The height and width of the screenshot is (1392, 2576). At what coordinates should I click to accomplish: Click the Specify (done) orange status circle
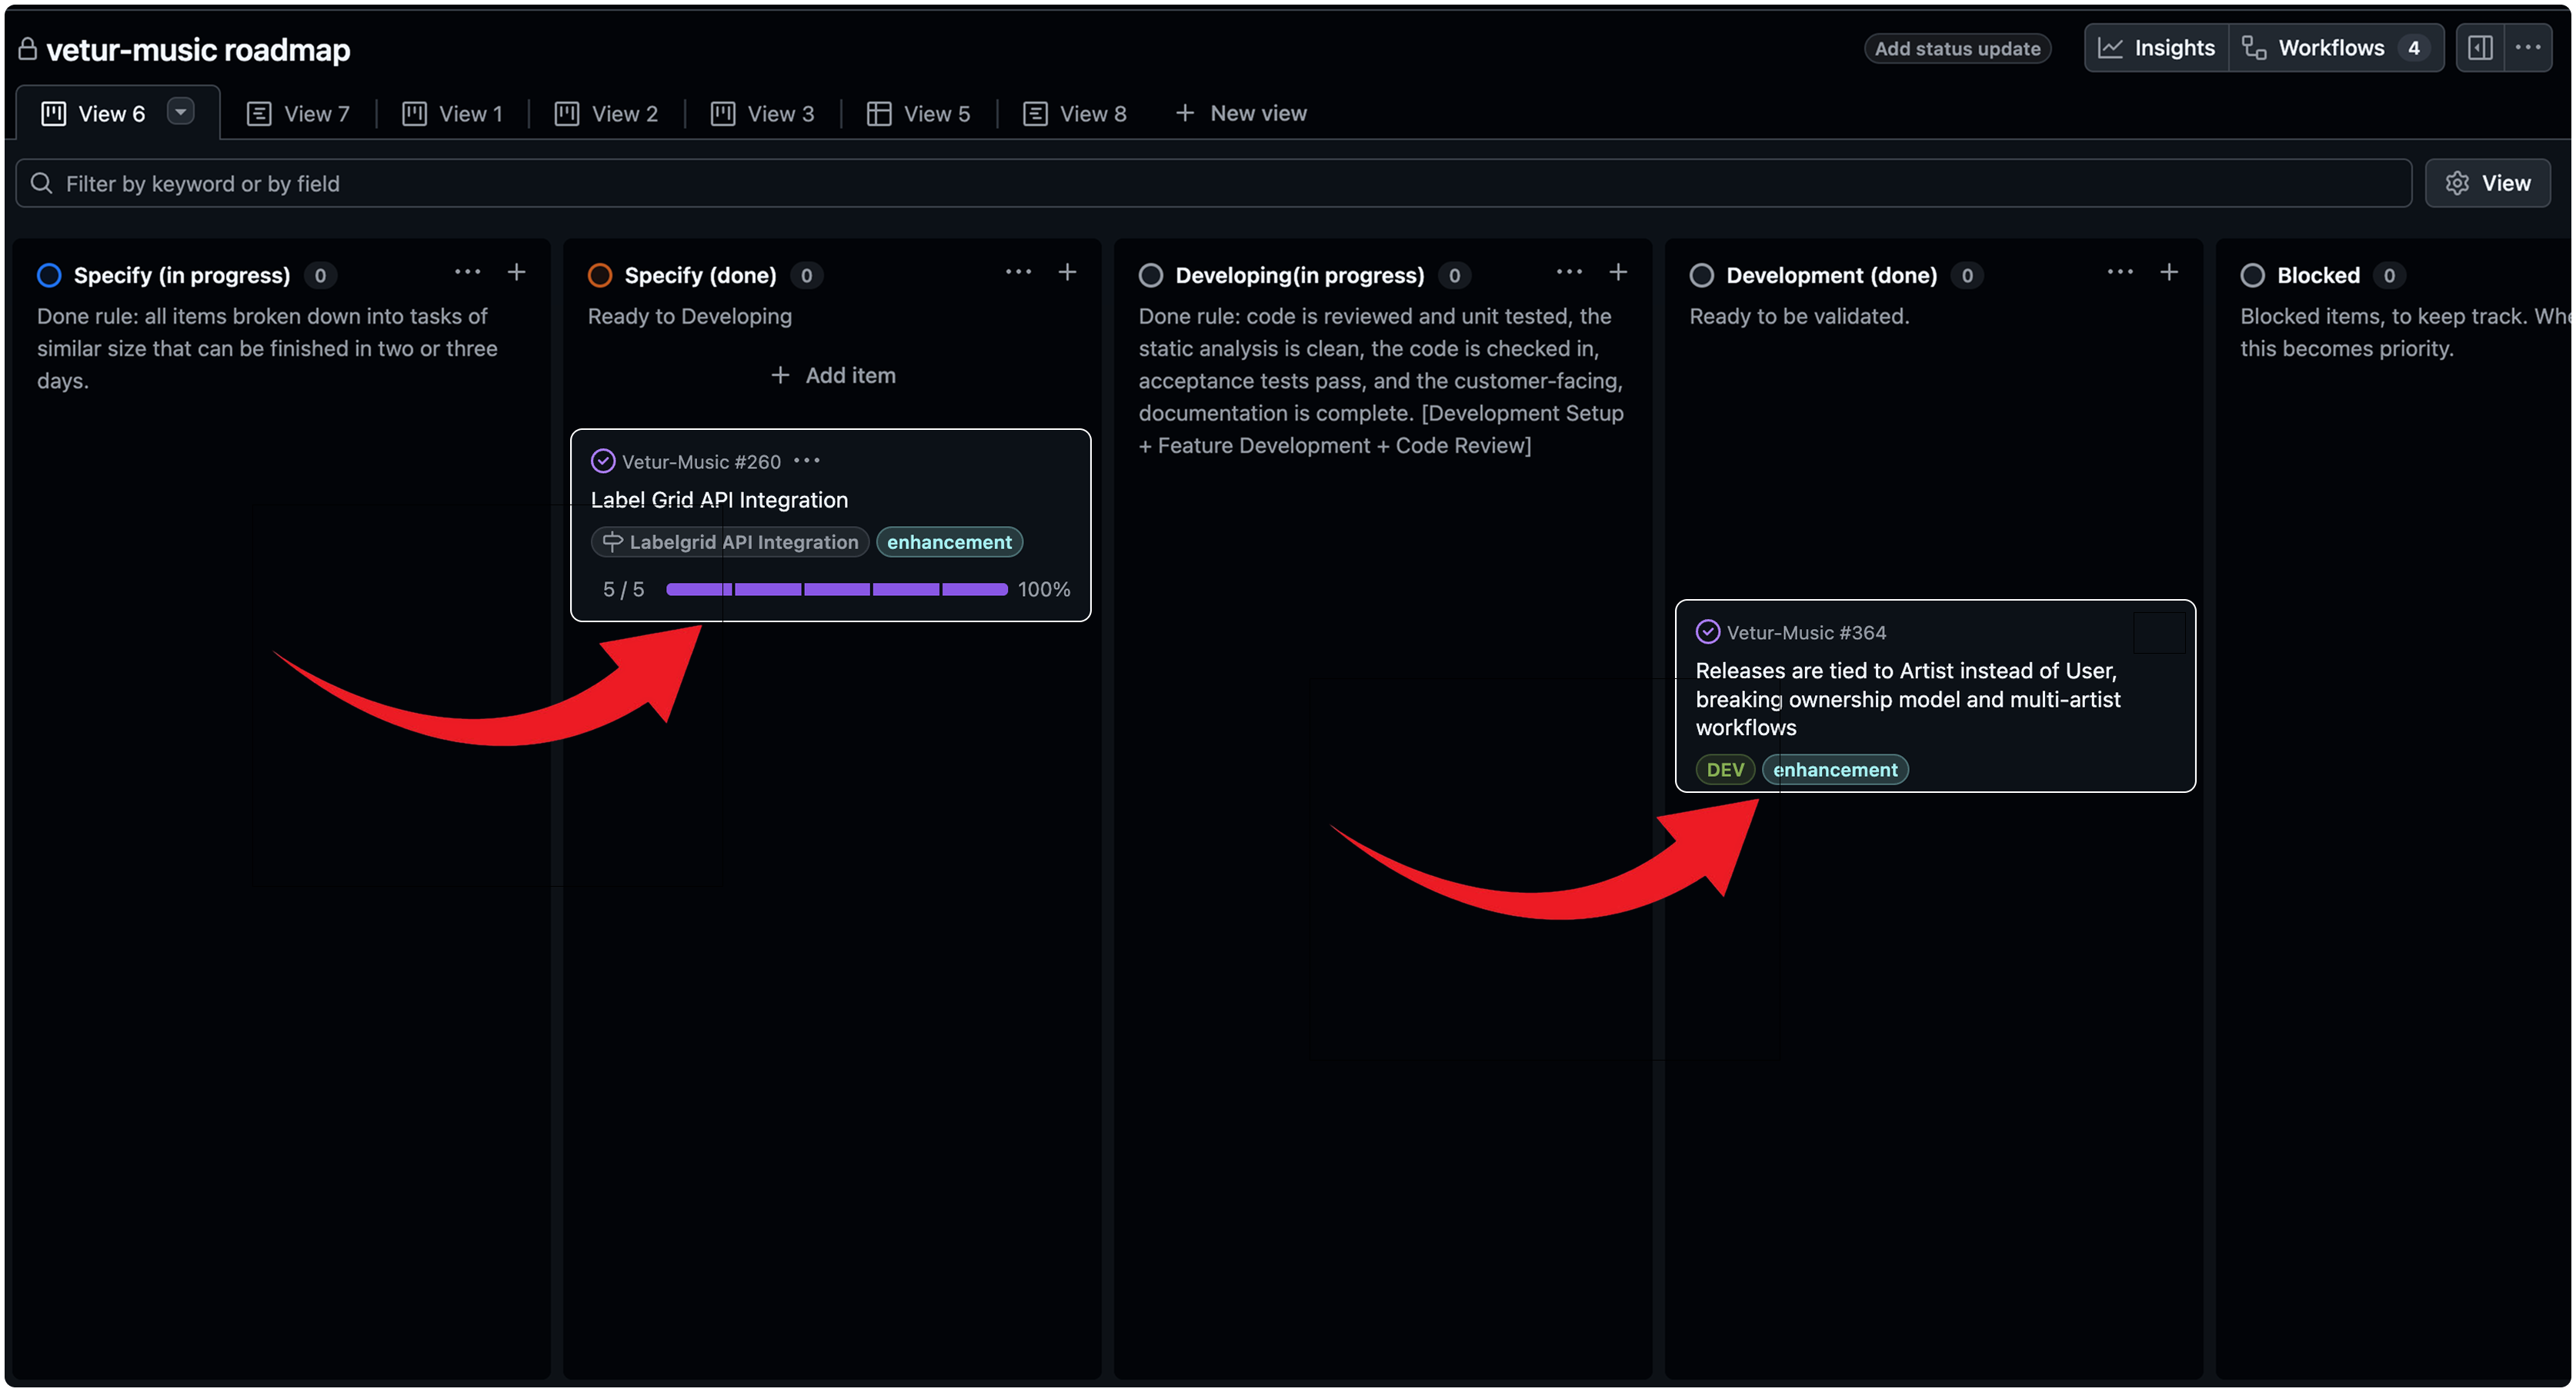tap(600, 275)
